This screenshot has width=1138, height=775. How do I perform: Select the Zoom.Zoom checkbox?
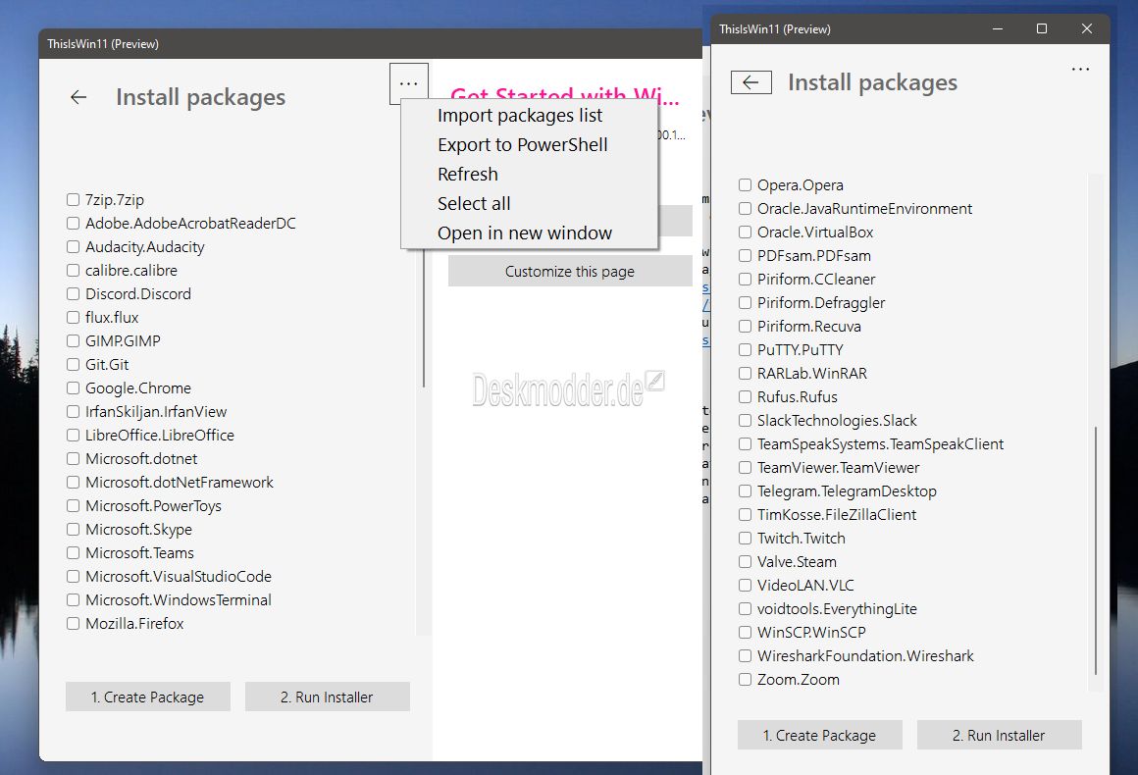(745, 679)
